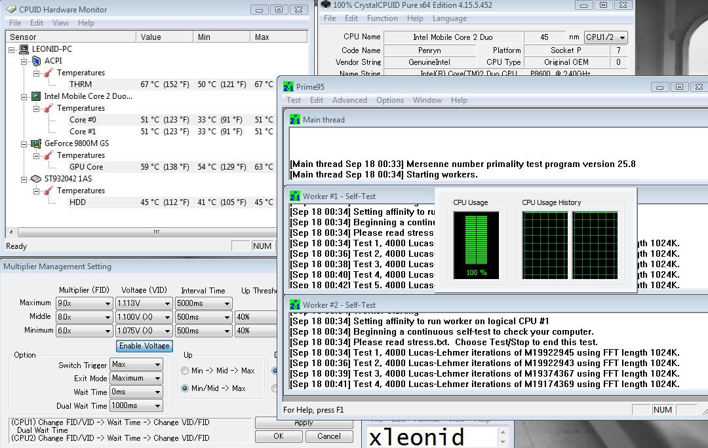Open the Maximum Voltage (VID) dropdown

click(x=144, y=304)
